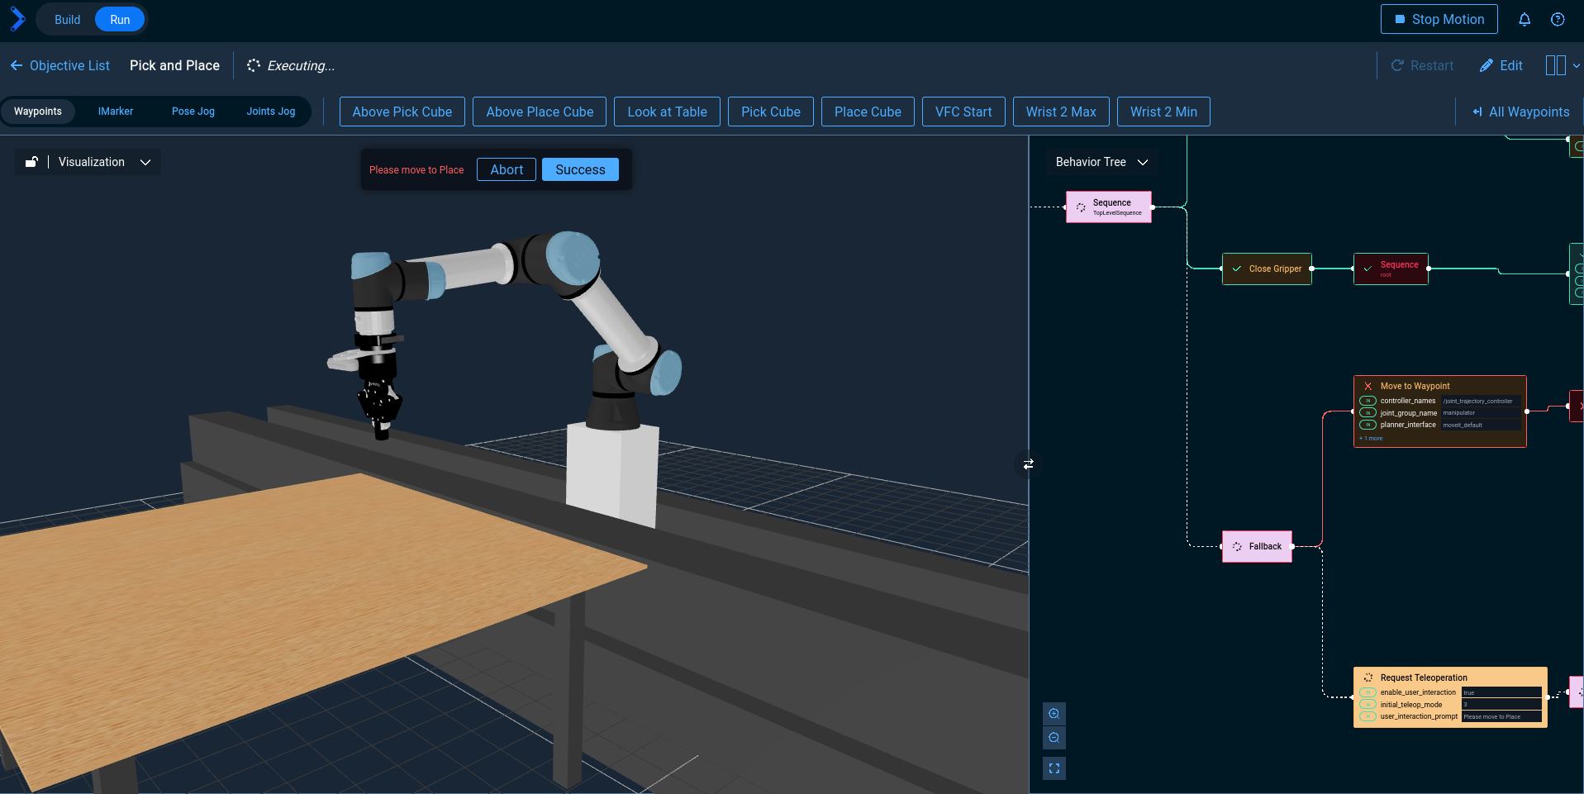Open the All Waypoints panel
The height and width of the screenshot is (794, 1584).
click(1520, 112)
